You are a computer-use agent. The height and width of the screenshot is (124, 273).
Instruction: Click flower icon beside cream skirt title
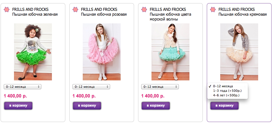click(213, 9)
